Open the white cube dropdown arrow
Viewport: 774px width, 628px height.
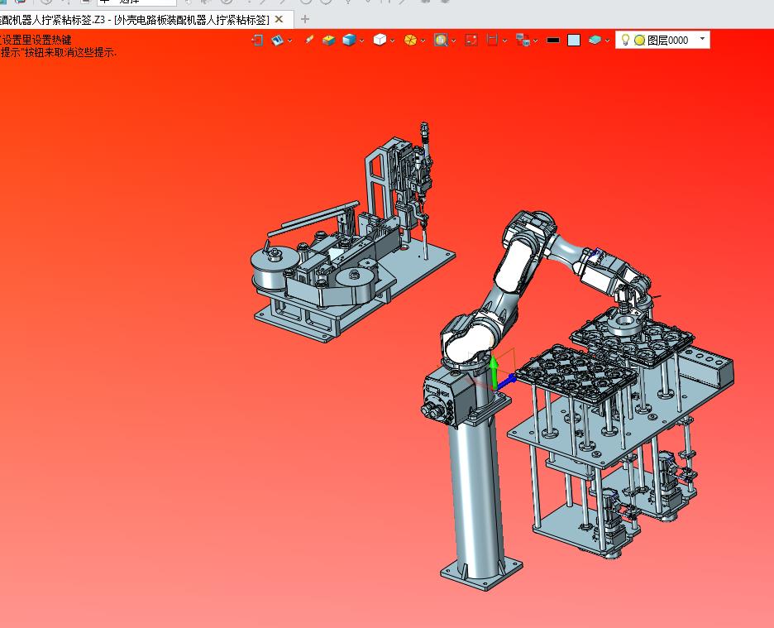coord(393,41)
